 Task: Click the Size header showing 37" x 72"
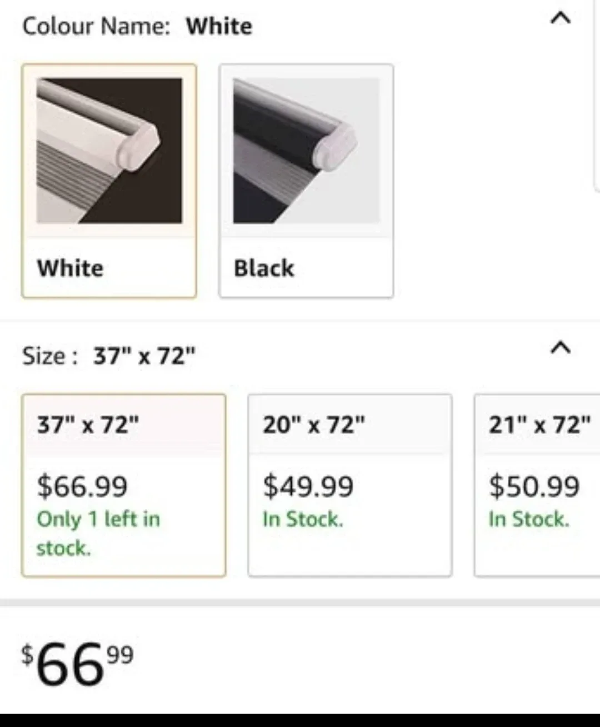(x=110, y=355)
